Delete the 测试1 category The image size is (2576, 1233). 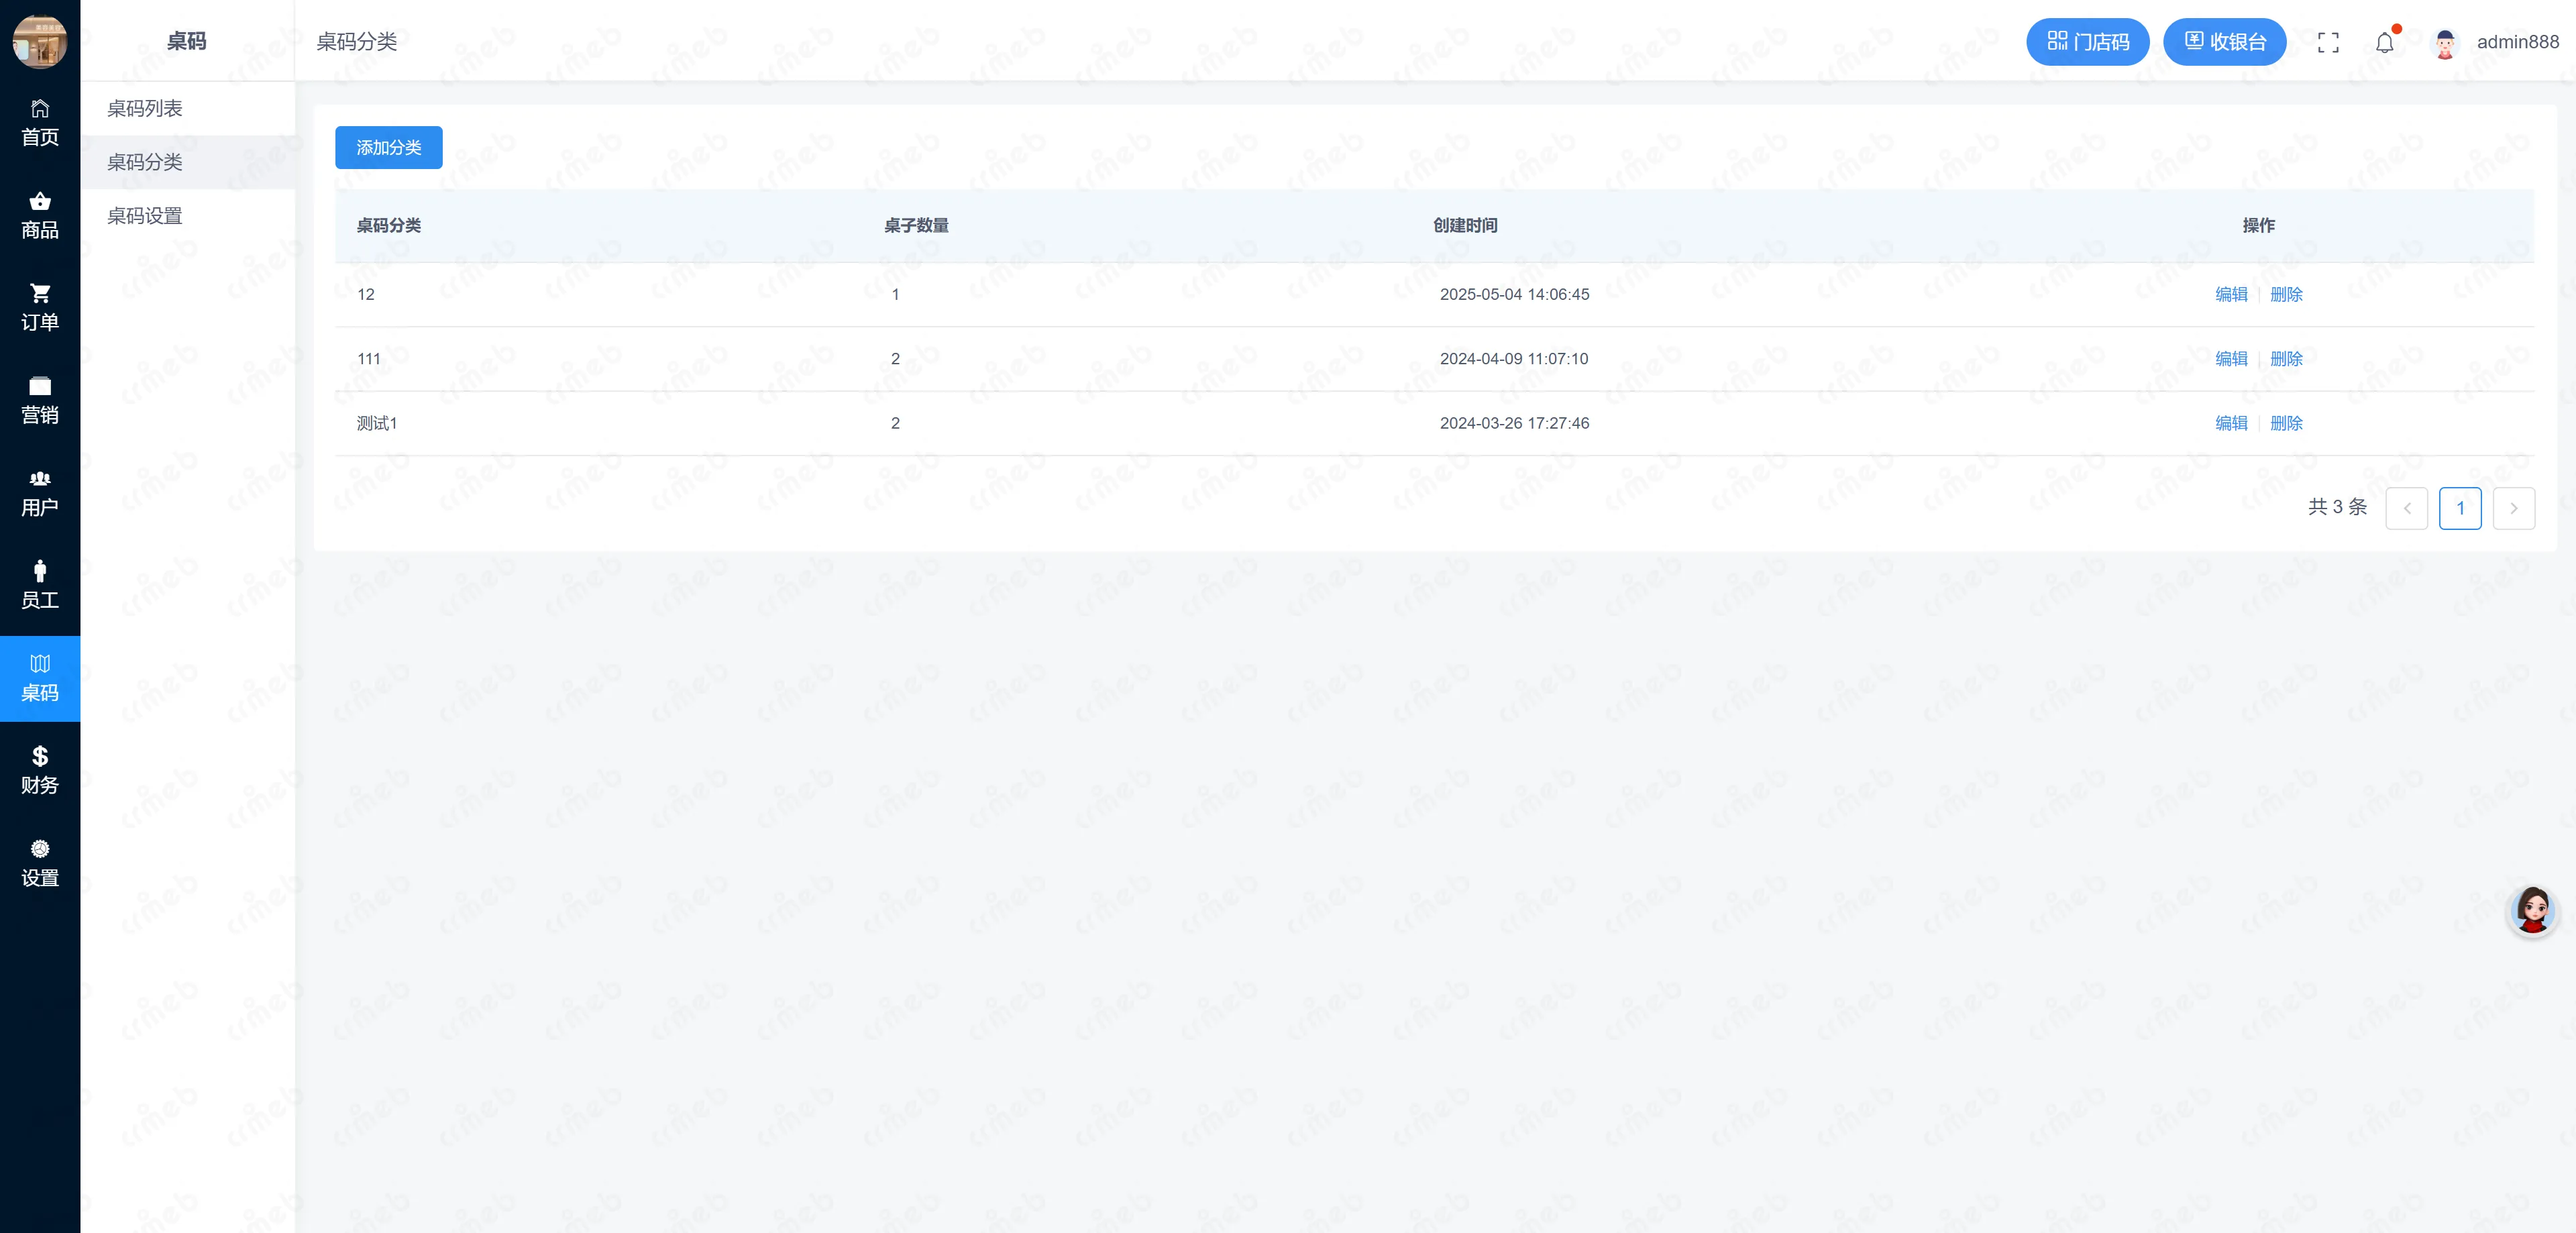2286,423
